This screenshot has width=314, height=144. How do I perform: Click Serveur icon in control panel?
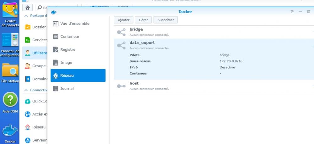click(x=27, y=140)
